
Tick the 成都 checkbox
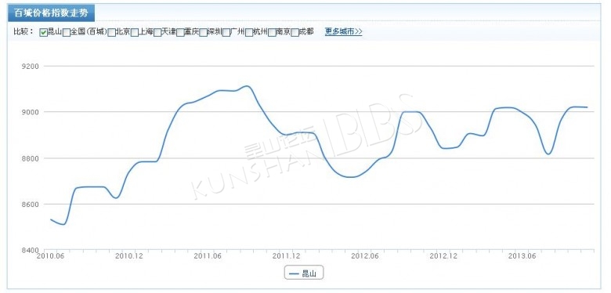click(x=295, y=33)
